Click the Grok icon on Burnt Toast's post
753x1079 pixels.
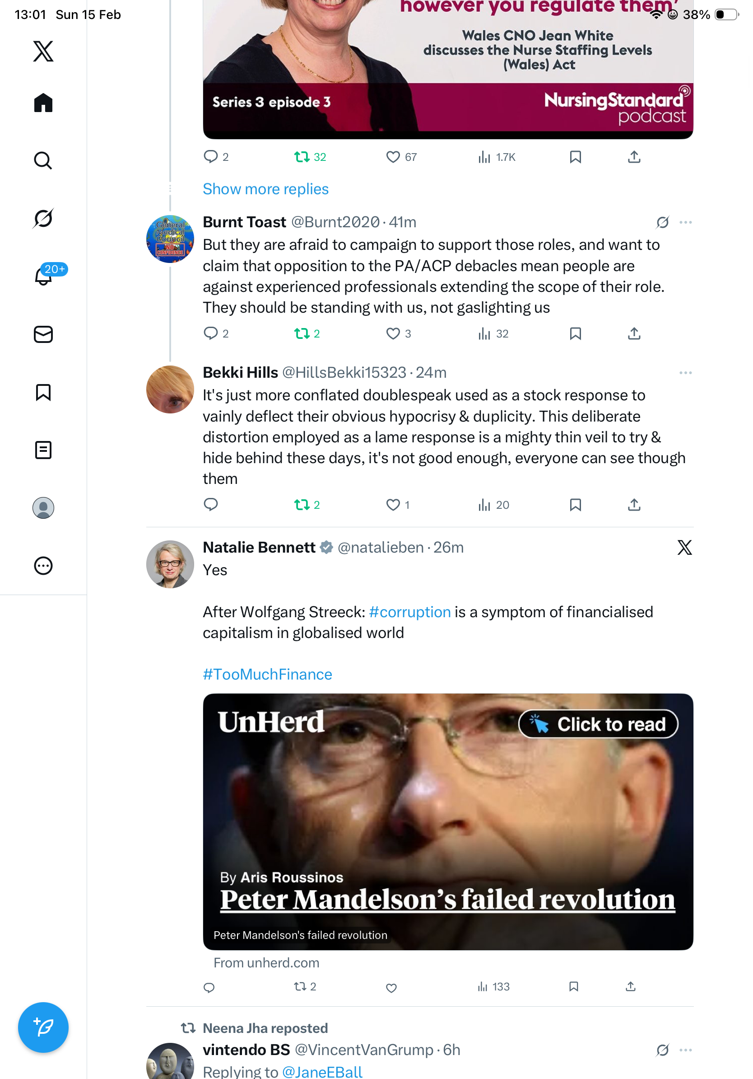click(662, 222)
